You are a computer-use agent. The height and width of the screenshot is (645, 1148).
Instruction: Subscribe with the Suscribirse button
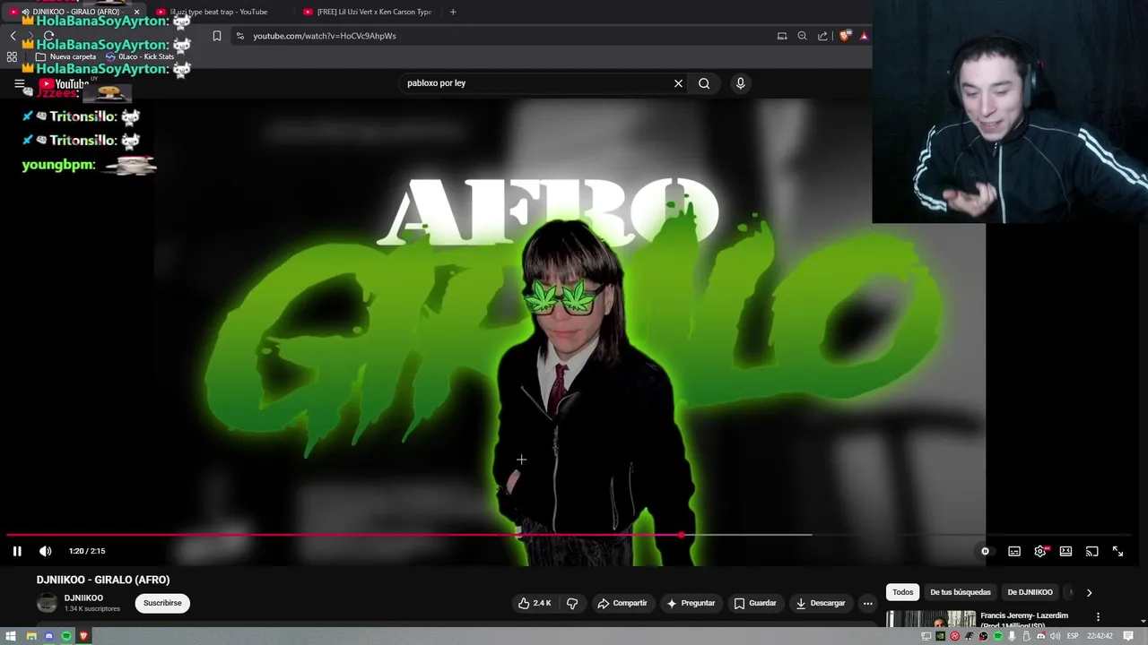(x=162, y=603)
